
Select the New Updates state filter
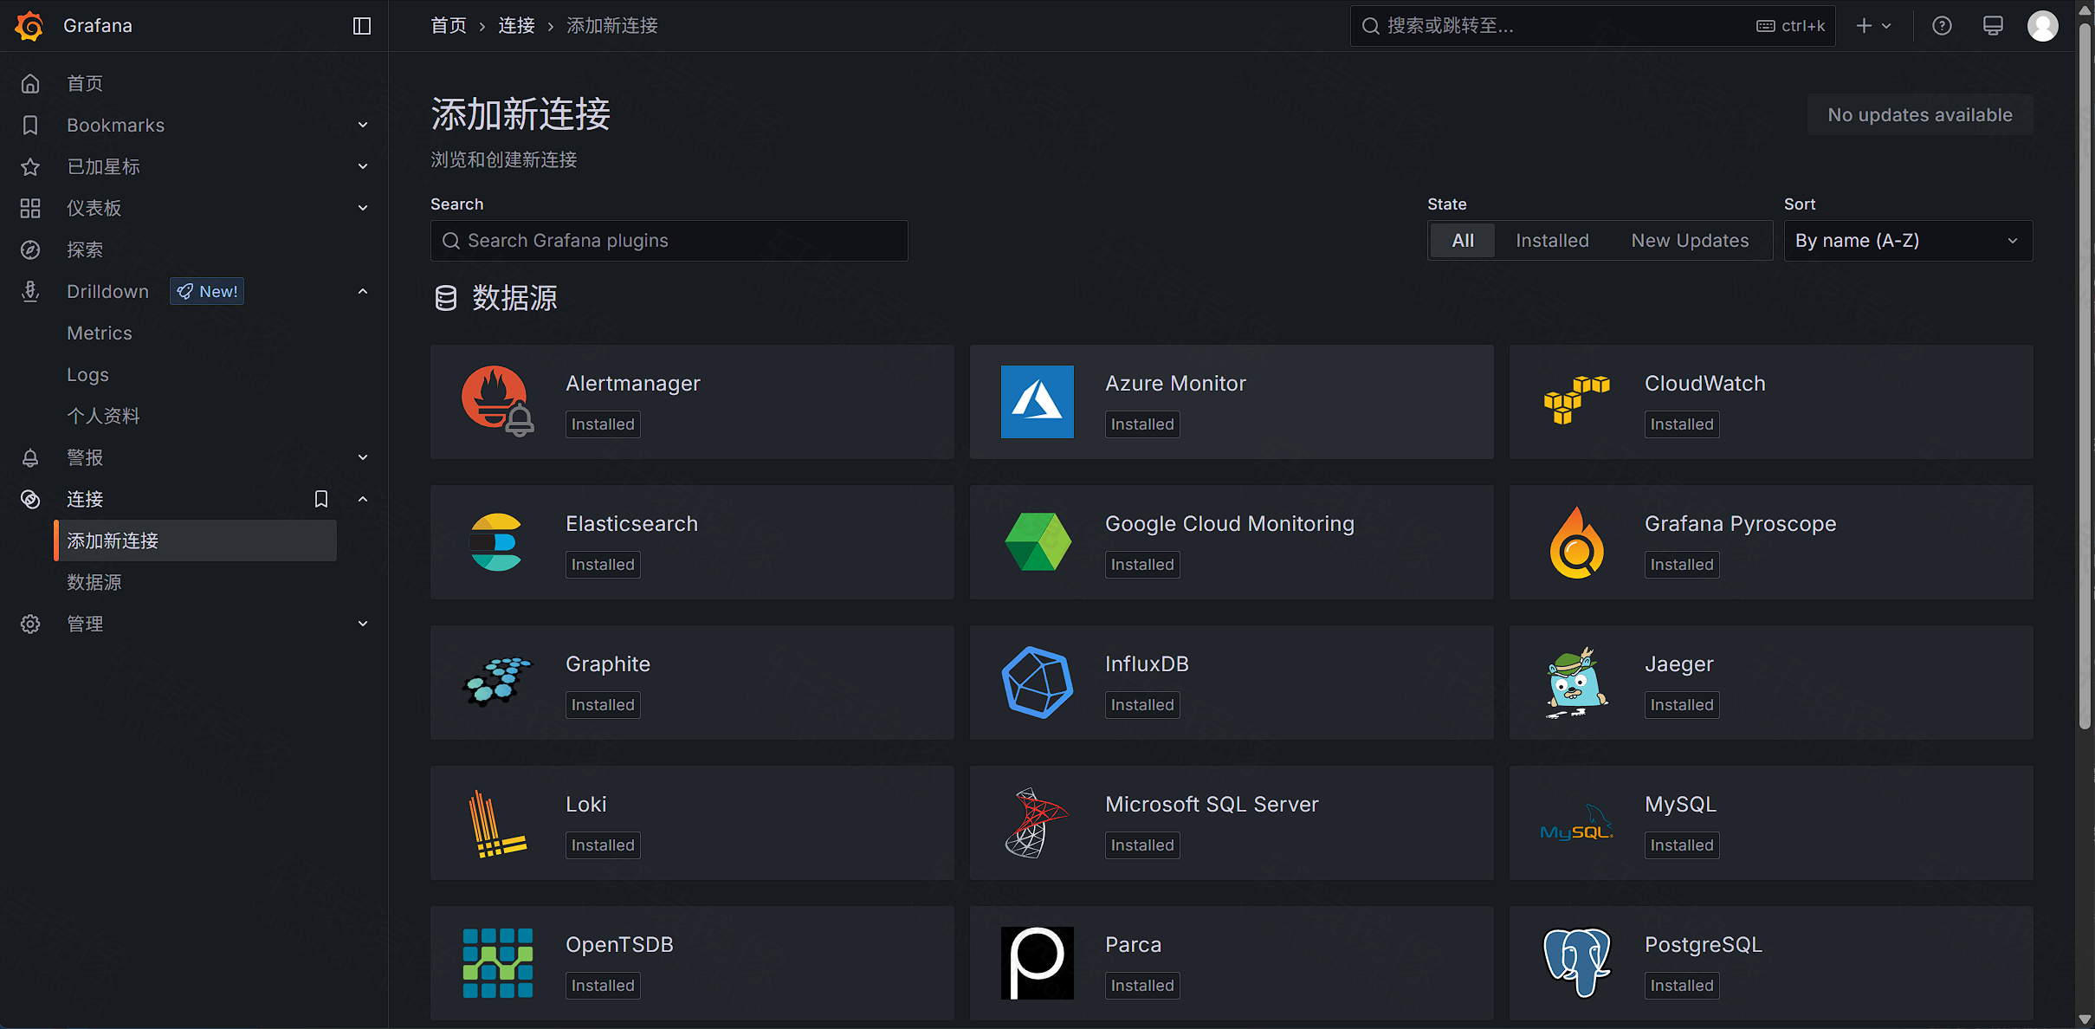coord(1690,241)
